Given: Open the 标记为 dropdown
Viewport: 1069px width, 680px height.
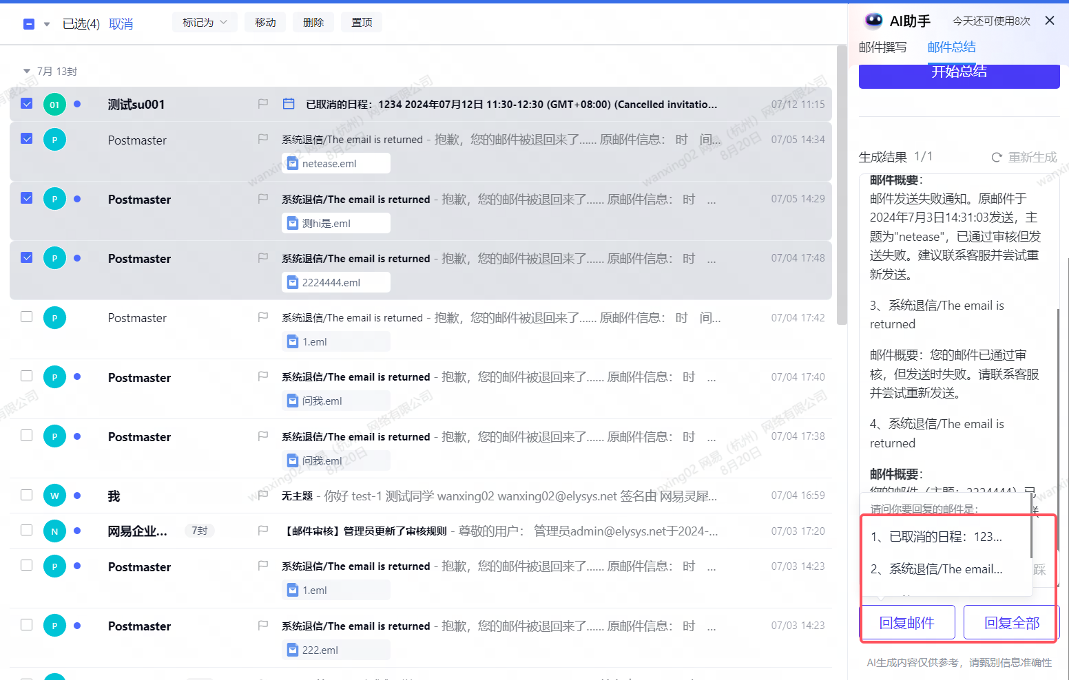Looking at the screenshot, I should [205, 22].
